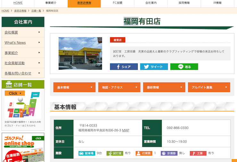Click the 直営店情報 breadcrumb link
This screenshot has width=237, height=162.
[x=20, y=11]
